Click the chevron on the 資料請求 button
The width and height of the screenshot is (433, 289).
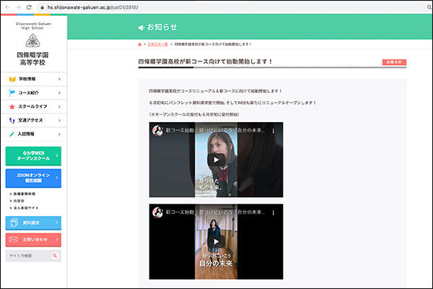pos(57,223)
